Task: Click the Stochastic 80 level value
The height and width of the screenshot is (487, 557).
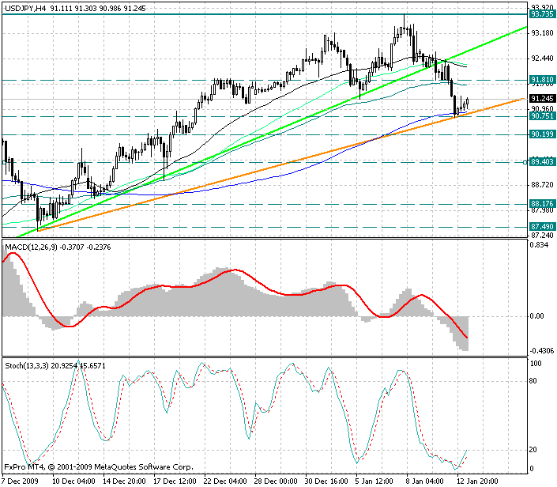Action: coord(533,381)
